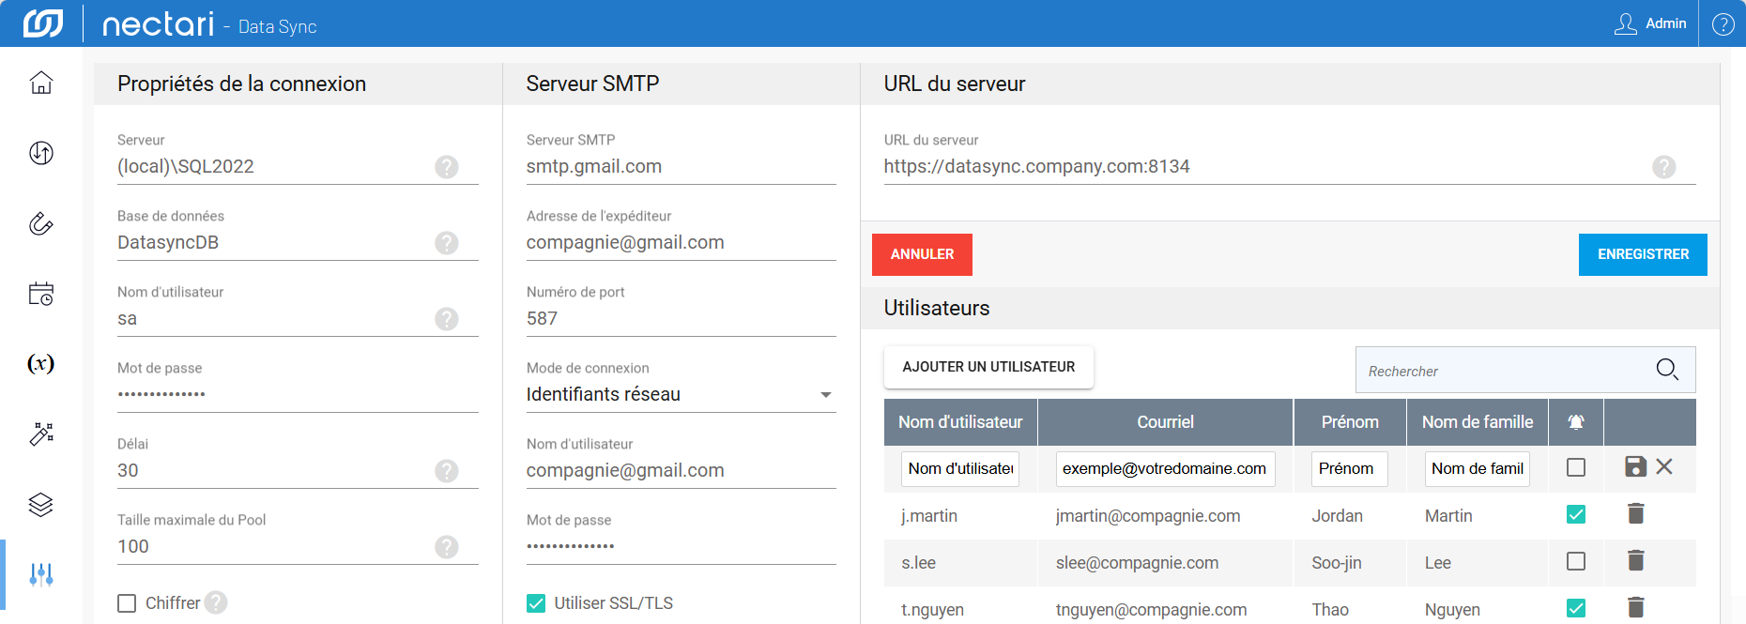Click AJOUTER UN UTILISATEUR
The height and width of the screenshot is (624, 1746).
point(988,367)
